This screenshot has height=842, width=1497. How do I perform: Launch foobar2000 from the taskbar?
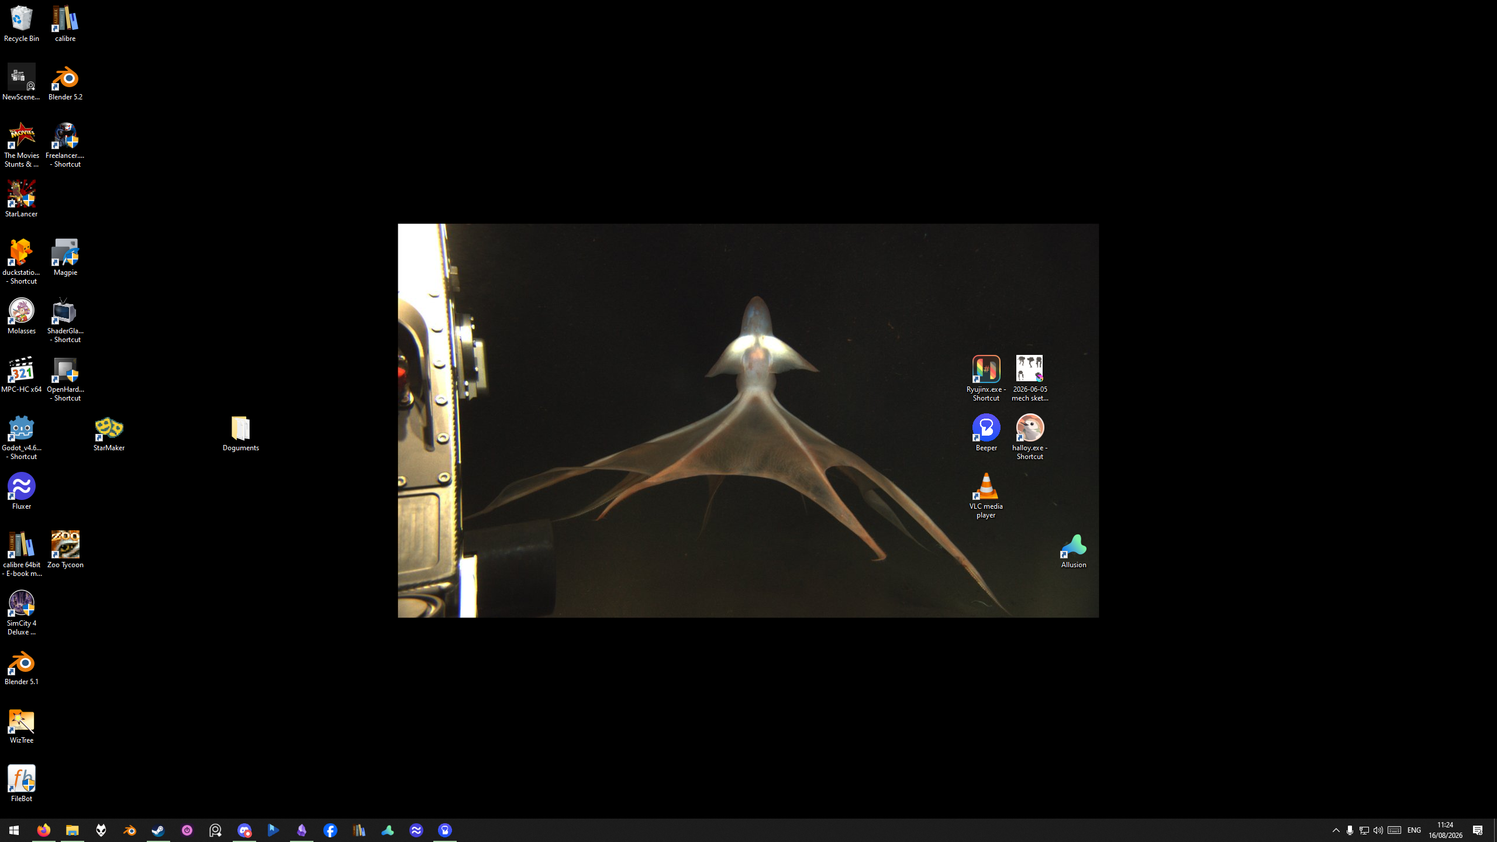(x=101, y=830)
